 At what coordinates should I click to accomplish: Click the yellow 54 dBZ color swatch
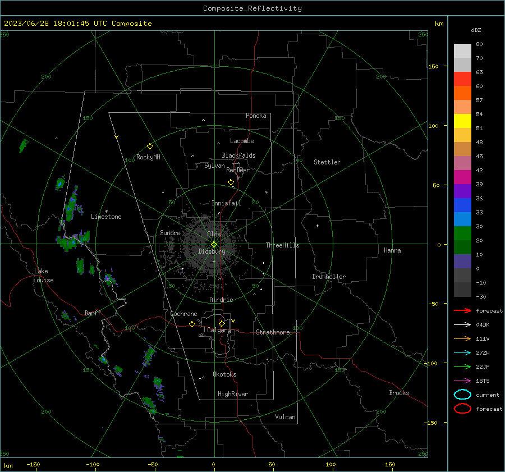click(462, 121)
